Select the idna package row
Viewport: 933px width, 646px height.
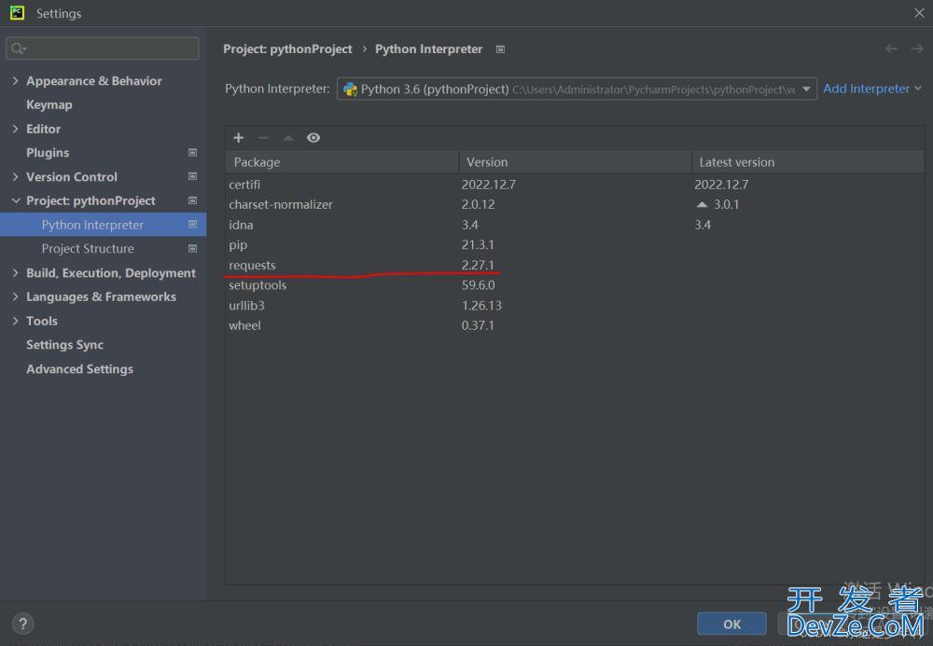pos(575,225)
